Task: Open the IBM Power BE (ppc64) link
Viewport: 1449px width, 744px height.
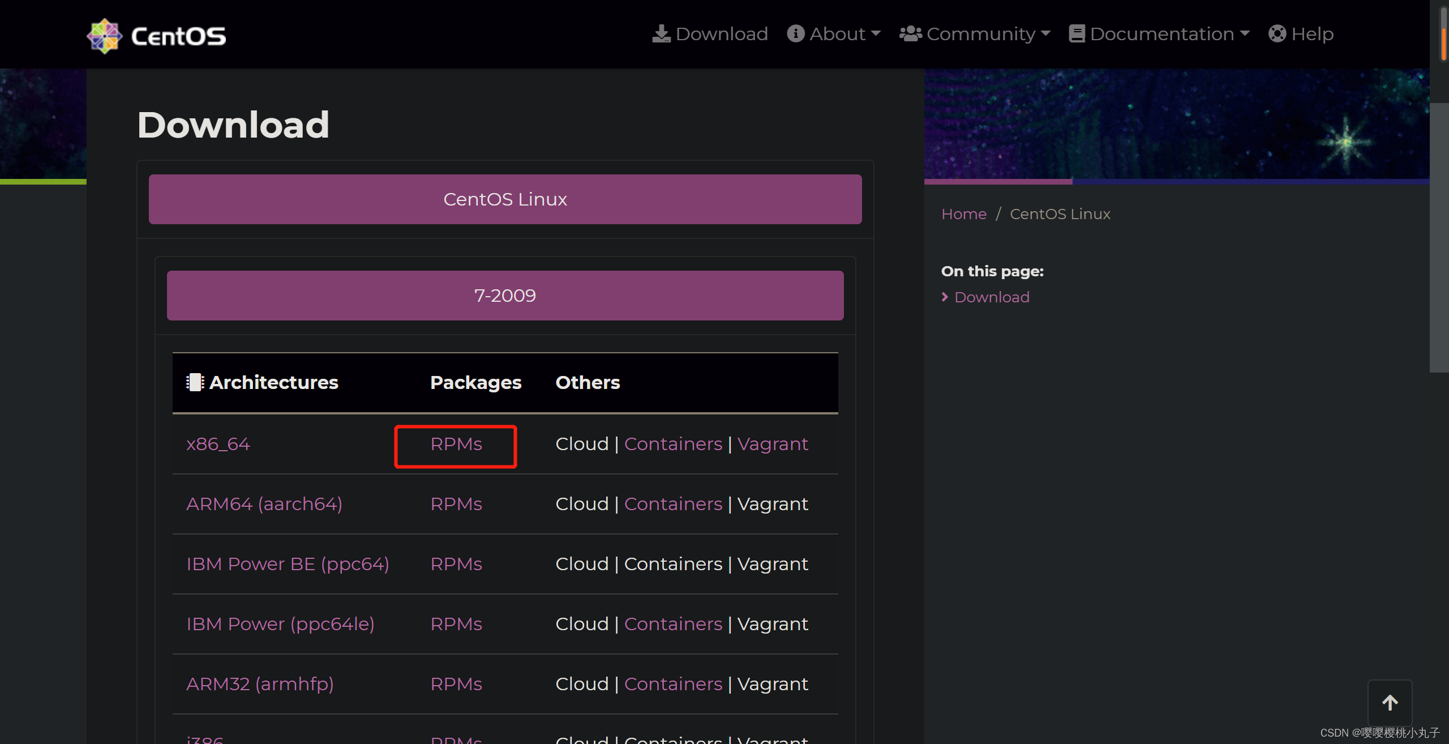Action: pyautogui.click(x=288, y=564)
